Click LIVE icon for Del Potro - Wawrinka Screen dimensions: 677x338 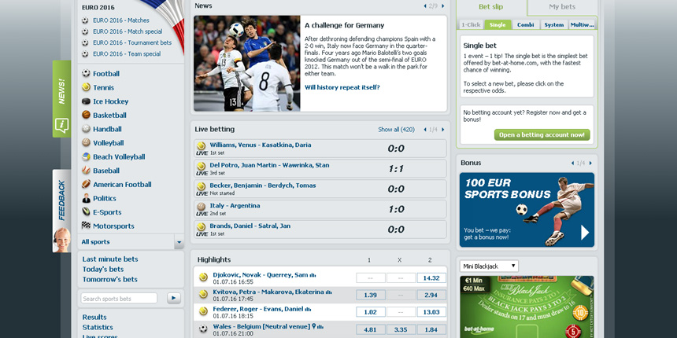coord(202,168)
